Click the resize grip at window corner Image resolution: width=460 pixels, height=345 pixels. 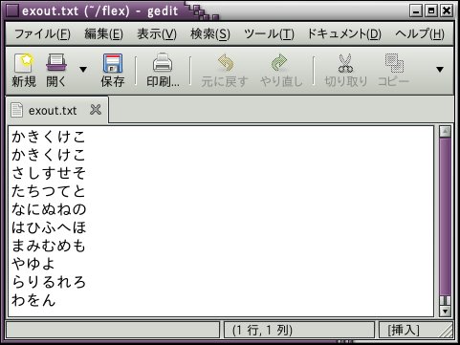tap(447, 332)
